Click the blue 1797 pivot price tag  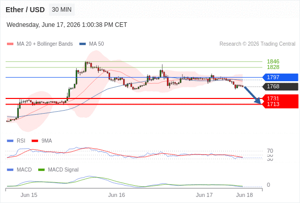click(280, 77)
